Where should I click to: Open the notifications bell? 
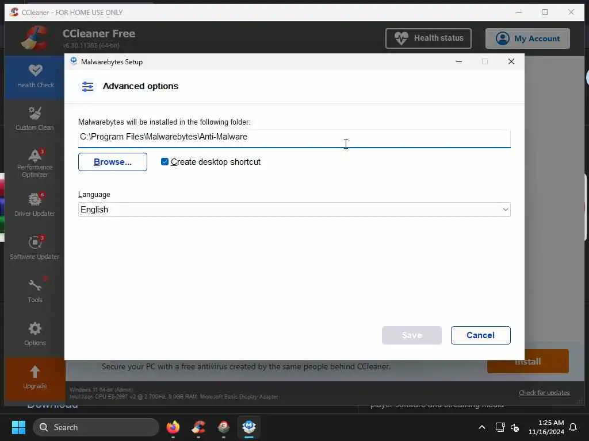point(573,427)
